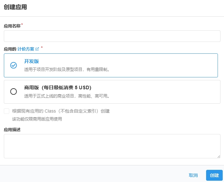
Task: Focus the 应用描述 text area
Action: coord(112,146)
